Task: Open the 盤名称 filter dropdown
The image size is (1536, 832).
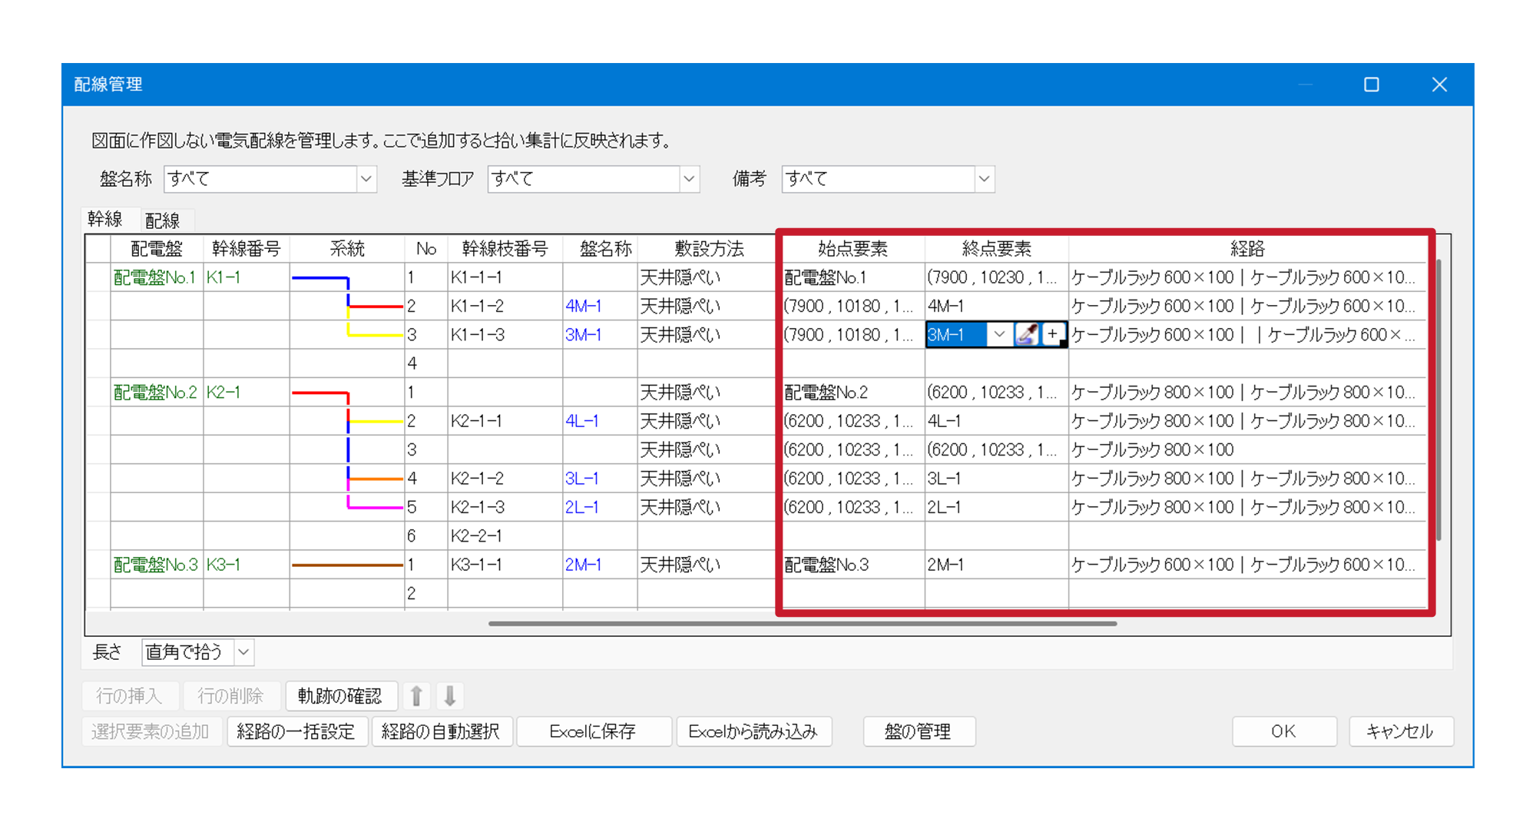Action: (367, 179)
